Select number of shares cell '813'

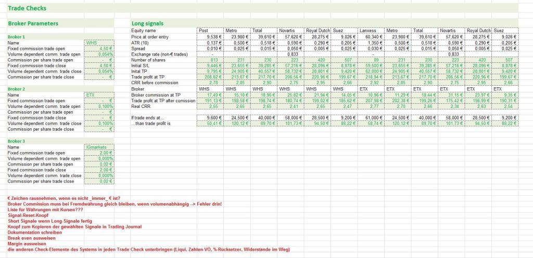(x=210, y=60)
